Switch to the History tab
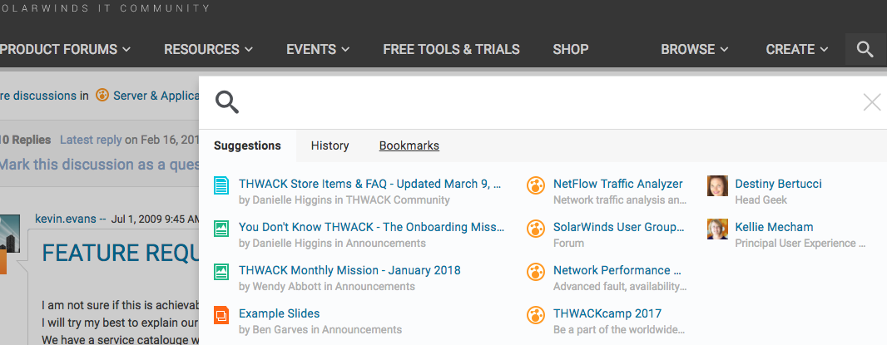 click(x=330, y=146)
